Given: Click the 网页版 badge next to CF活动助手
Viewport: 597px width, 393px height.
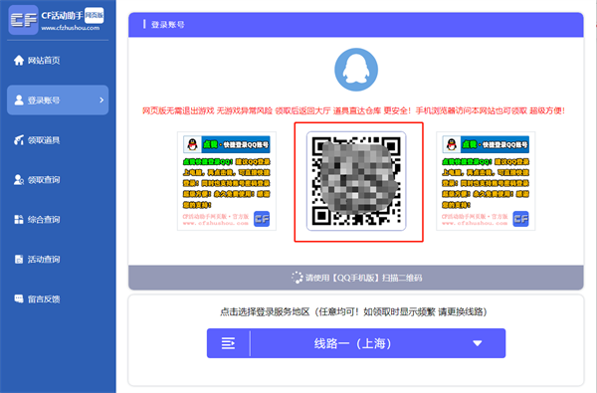Looking at the screenshot, I should [94, 15].
